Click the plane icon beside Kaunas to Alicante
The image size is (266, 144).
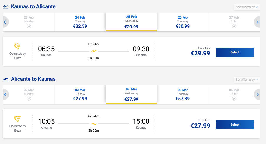coord(6,6)
